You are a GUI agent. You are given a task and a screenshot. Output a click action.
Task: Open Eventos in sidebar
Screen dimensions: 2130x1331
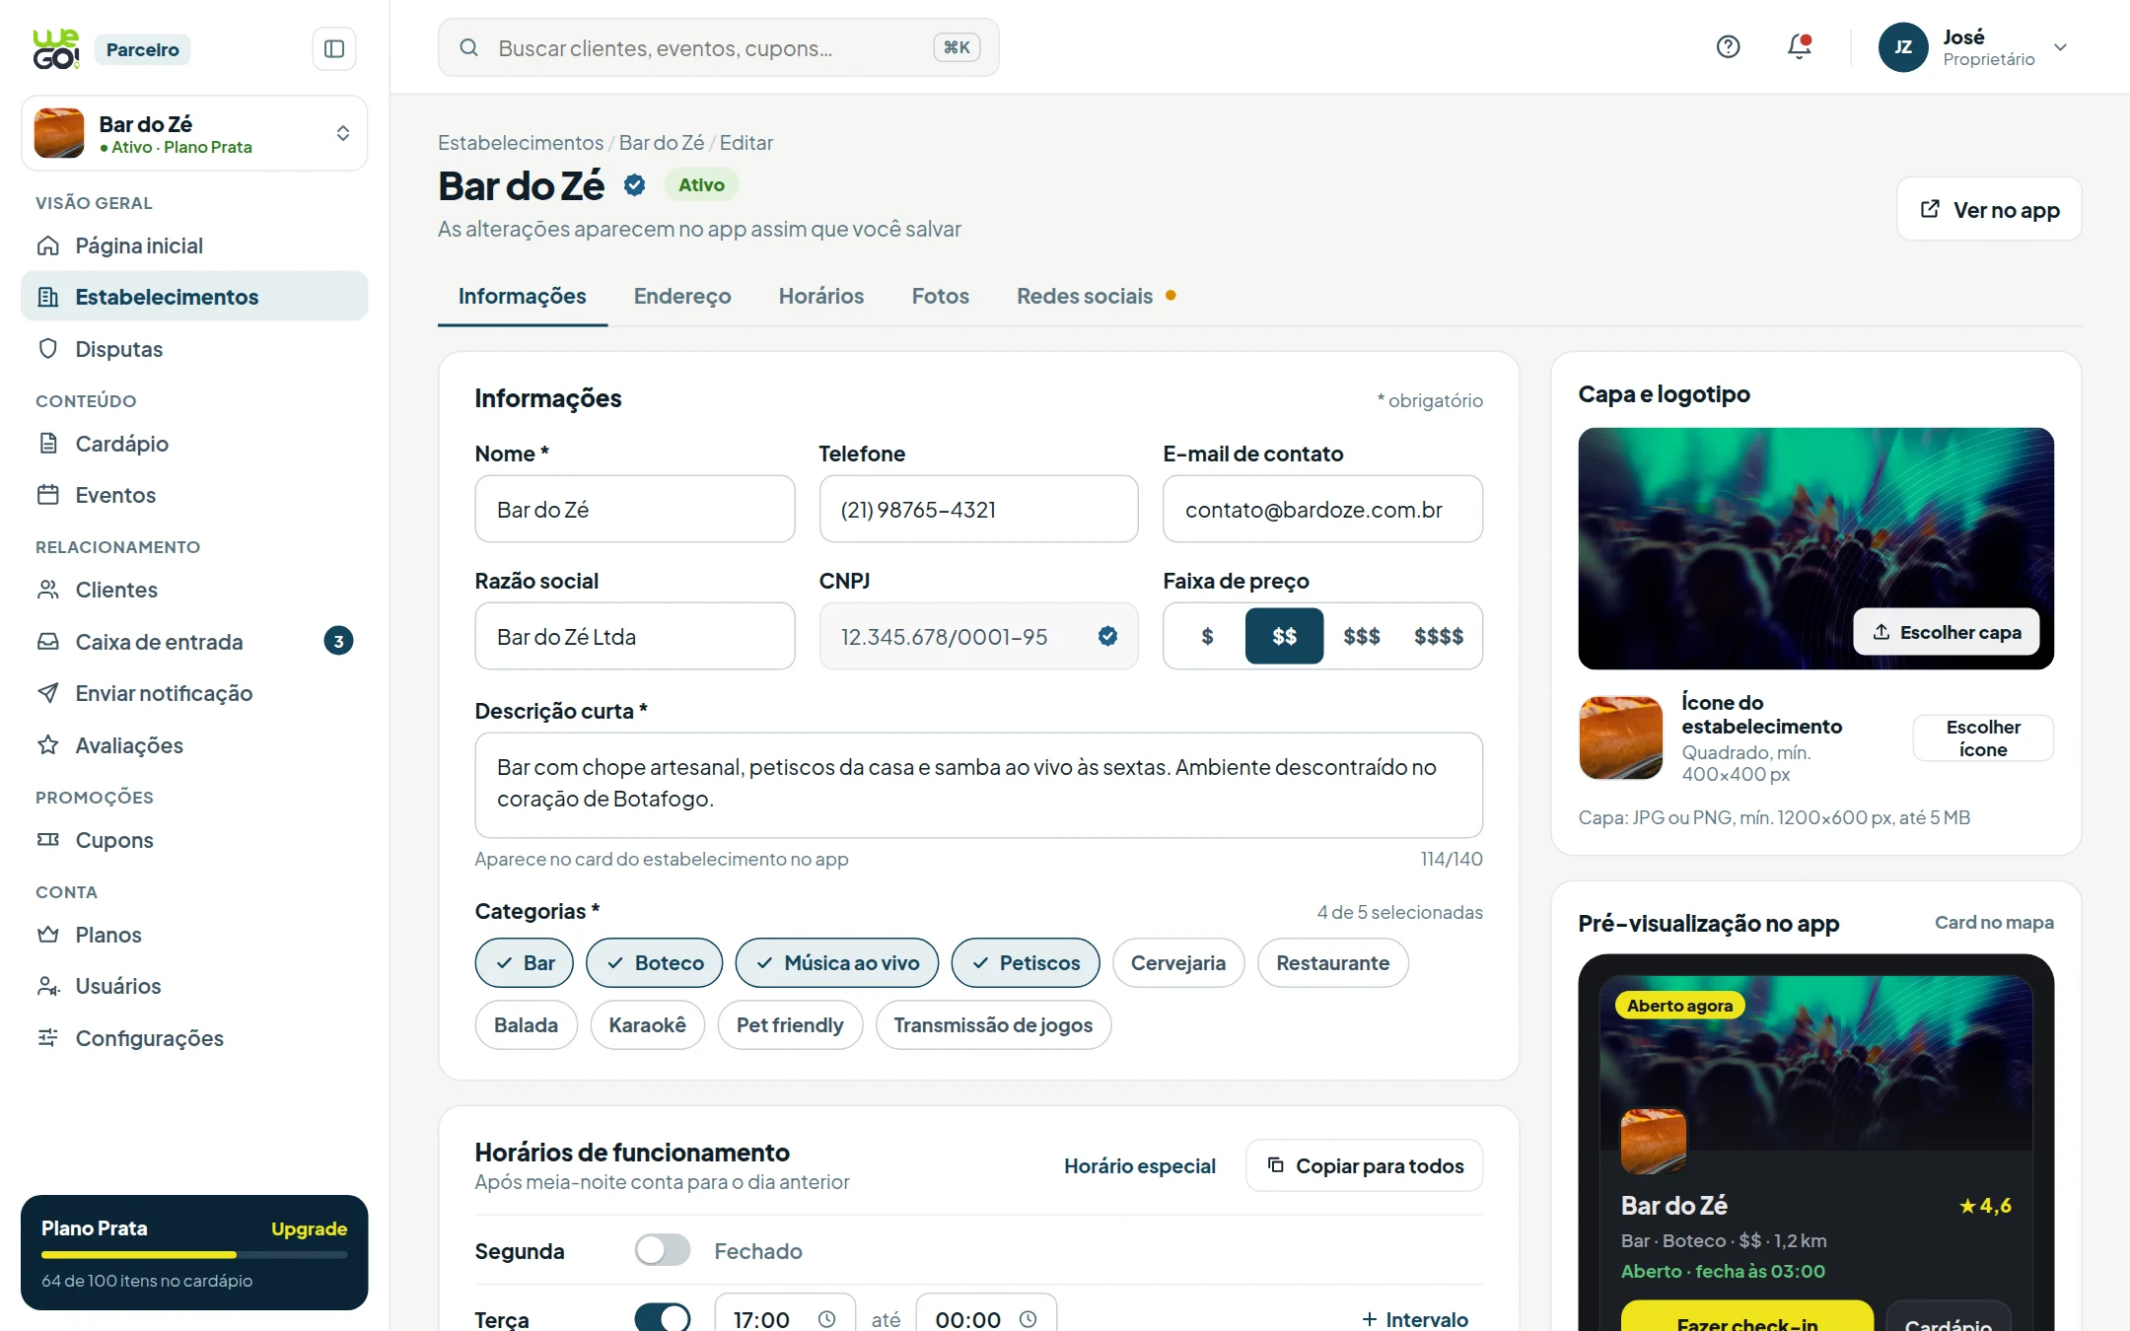click(194, 495)
